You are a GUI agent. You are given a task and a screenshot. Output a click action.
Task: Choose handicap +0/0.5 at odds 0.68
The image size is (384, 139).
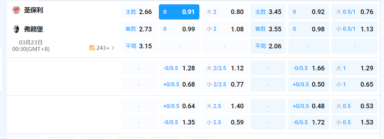click(x=179, y=84)
